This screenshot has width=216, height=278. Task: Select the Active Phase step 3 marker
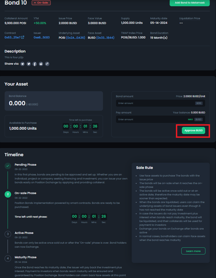[8, 234]
